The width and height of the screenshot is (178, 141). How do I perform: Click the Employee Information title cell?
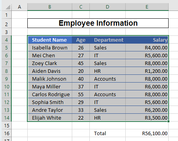98,23
